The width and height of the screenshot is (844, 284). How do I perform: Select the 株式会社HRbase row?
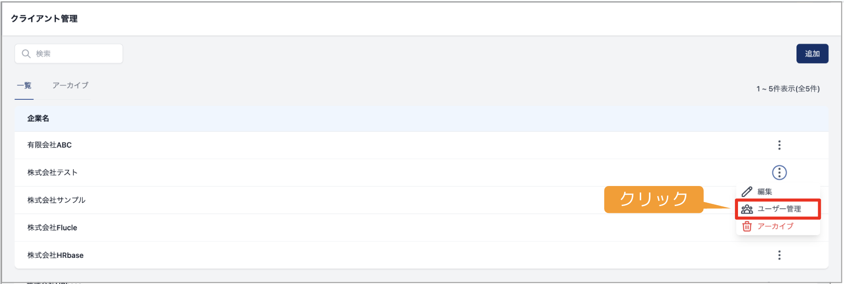421,255
